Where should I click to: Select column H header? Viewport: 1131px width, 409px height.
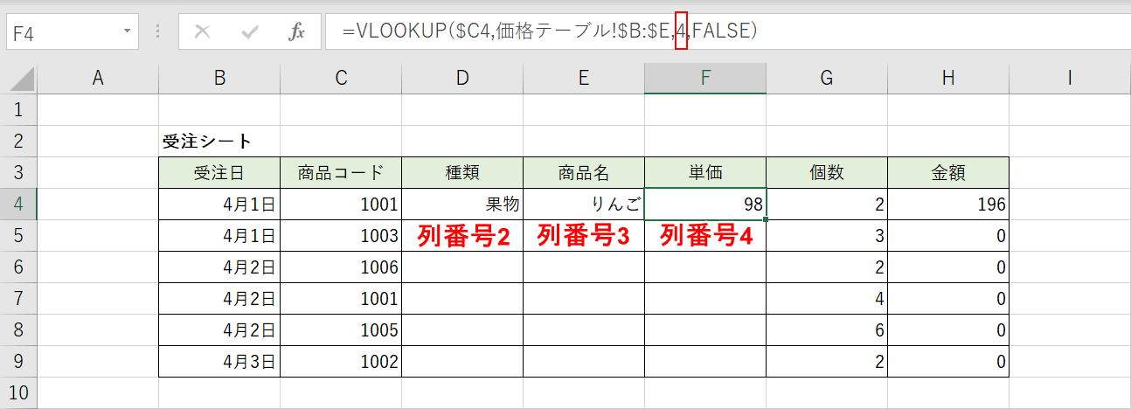click(x=948, y=79)
